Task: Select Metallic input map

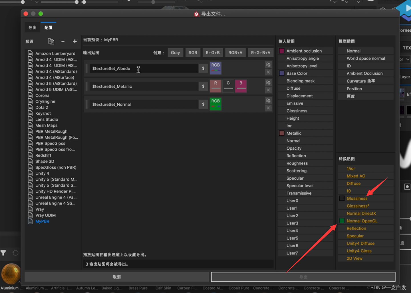Action: (x=305, y=133)
